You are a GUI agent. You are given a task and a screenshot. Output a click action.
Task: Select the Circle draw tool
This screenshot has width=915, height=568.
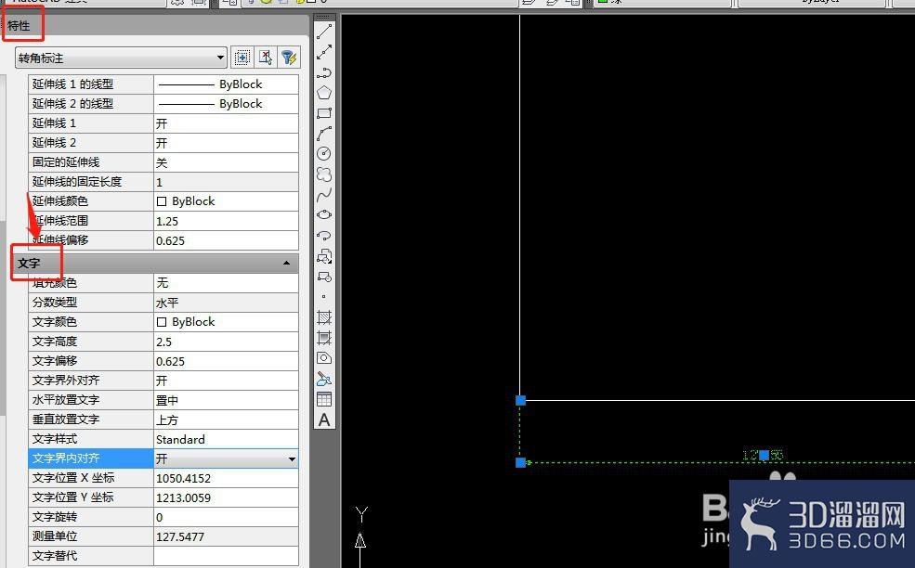(324, 153)
